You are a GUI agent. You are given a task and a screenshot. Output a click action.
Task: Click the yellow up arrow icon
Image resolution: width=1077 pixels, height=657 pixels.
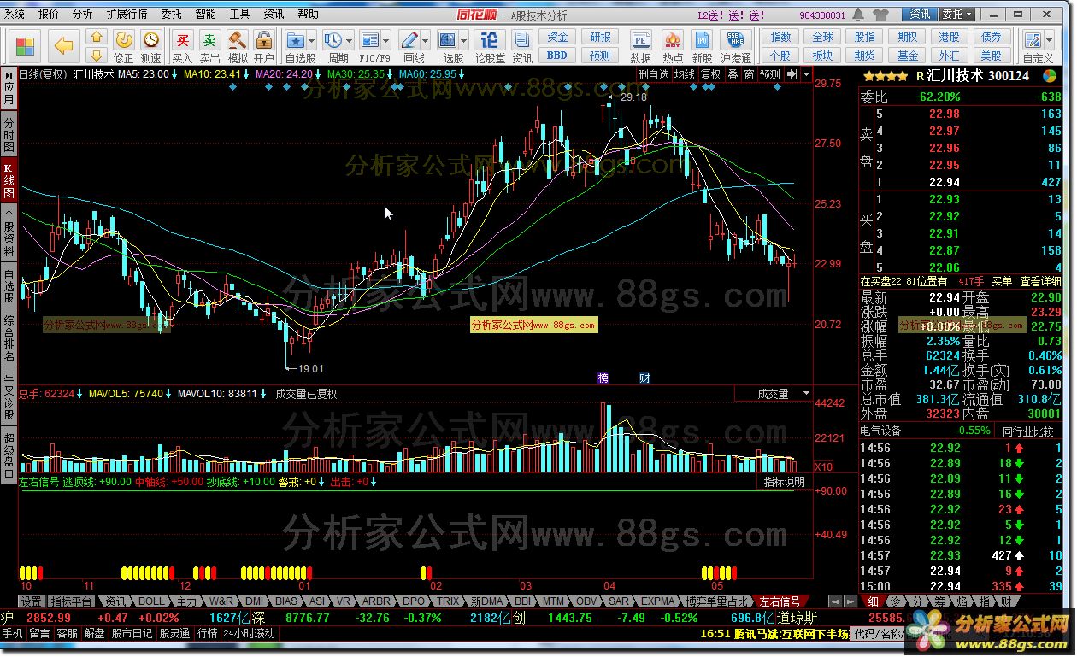(97, 37)
